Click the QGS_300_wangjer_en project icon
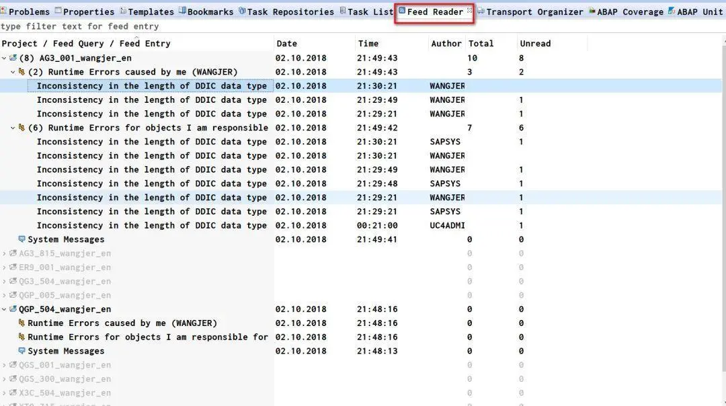The width and height of the screenshot is (726, 406). coord(13,378)
